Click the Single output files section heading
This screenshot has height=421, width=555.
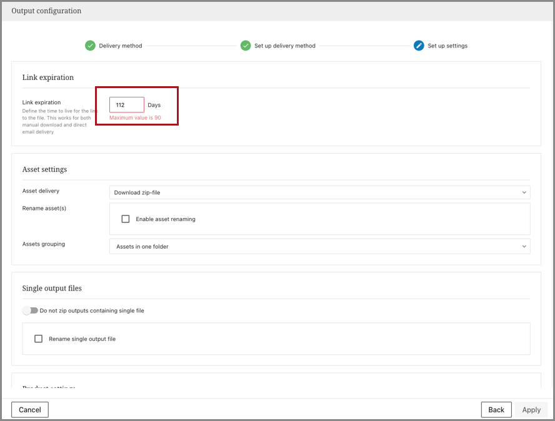[52, 289]
